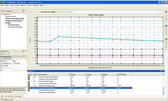This screenshot has width=168, height=101.
Task: Open the Edit menu
Action: click(x=7, y=5)
